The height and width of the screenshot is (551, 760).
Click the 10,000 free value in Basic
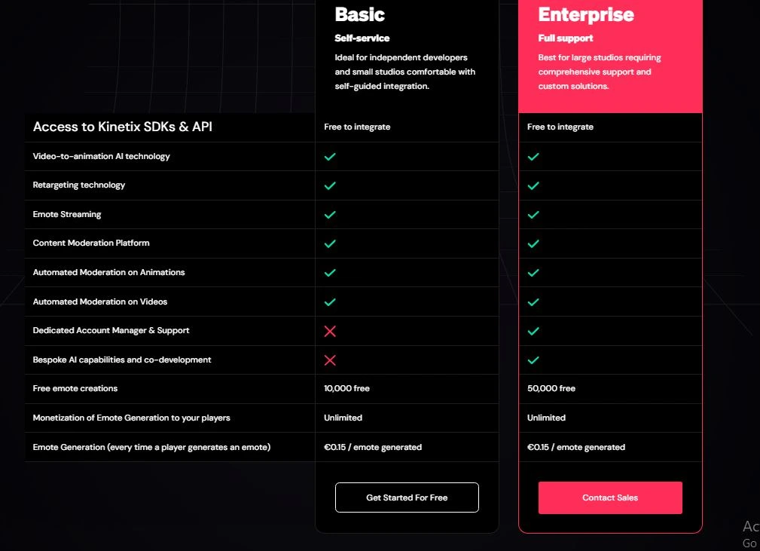pyautogui.click(x=346, y=389)
